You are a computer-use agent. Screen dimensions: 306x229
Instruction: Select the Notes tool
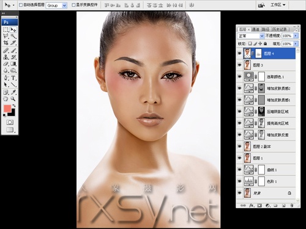(x=6, y=92)
